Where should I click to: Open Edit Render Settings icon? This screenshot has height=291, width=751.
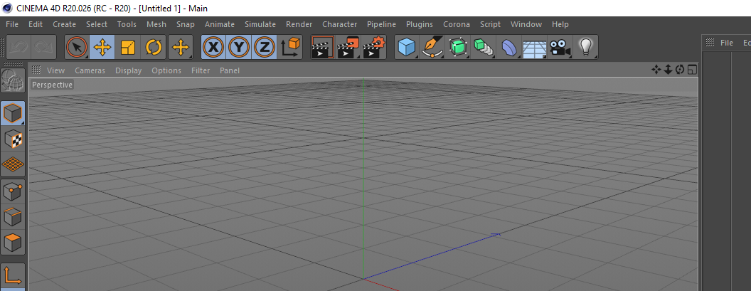[x=374, y=47]
